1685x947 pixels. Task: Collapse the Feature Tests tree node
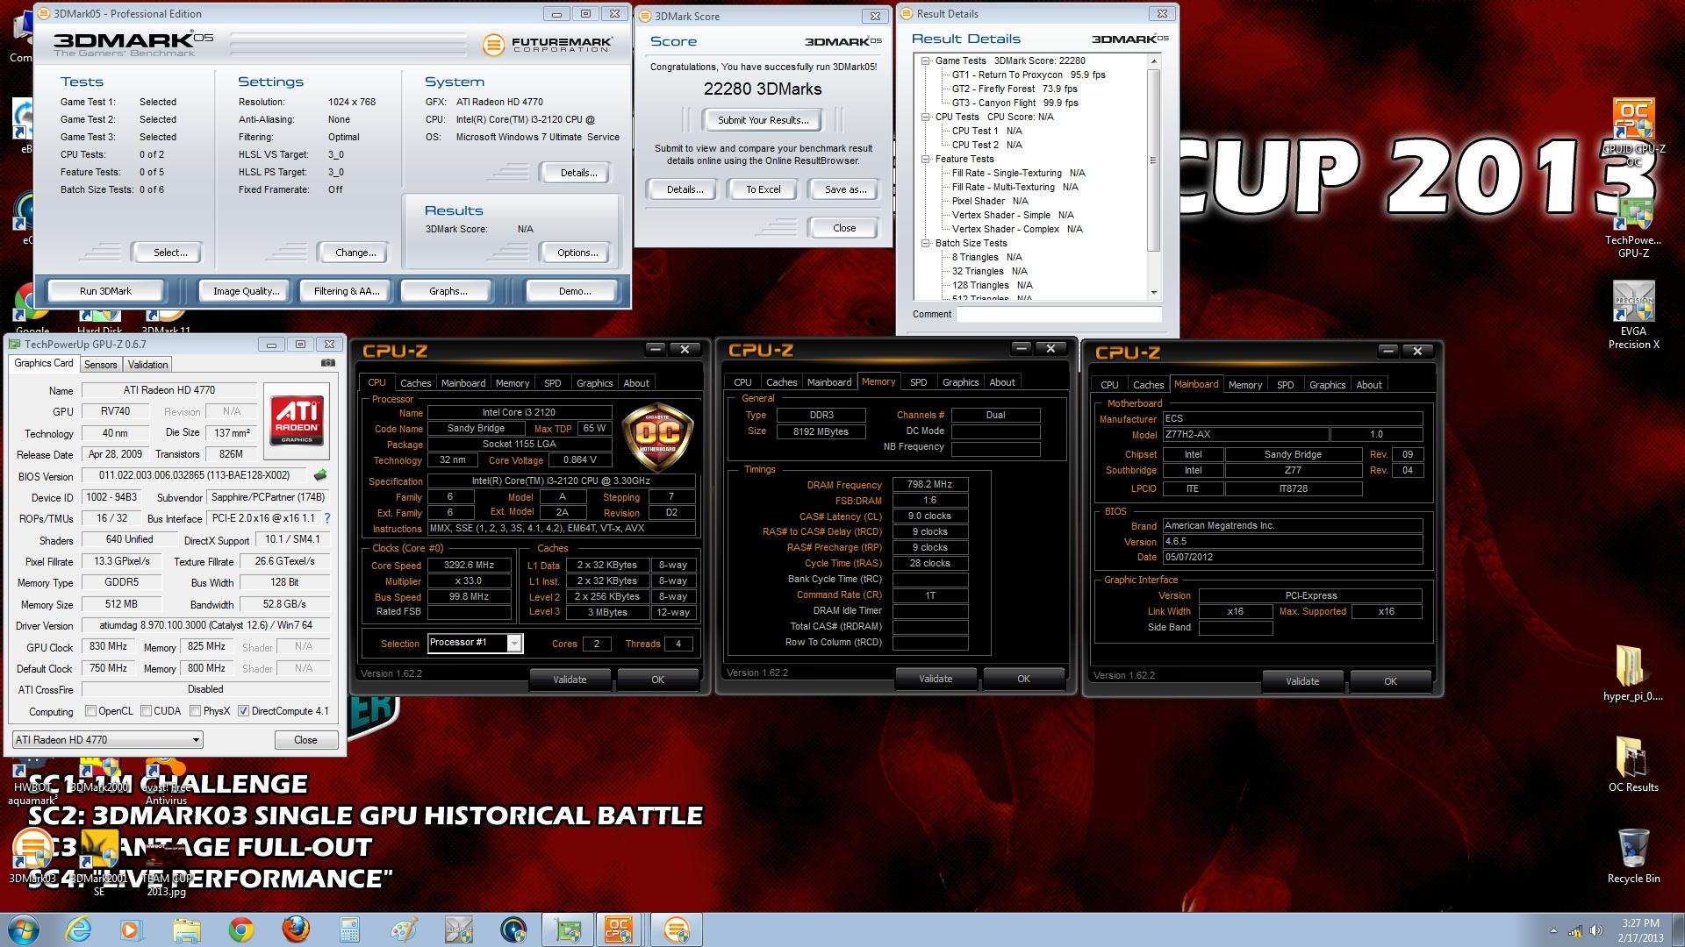pos(926,159)
